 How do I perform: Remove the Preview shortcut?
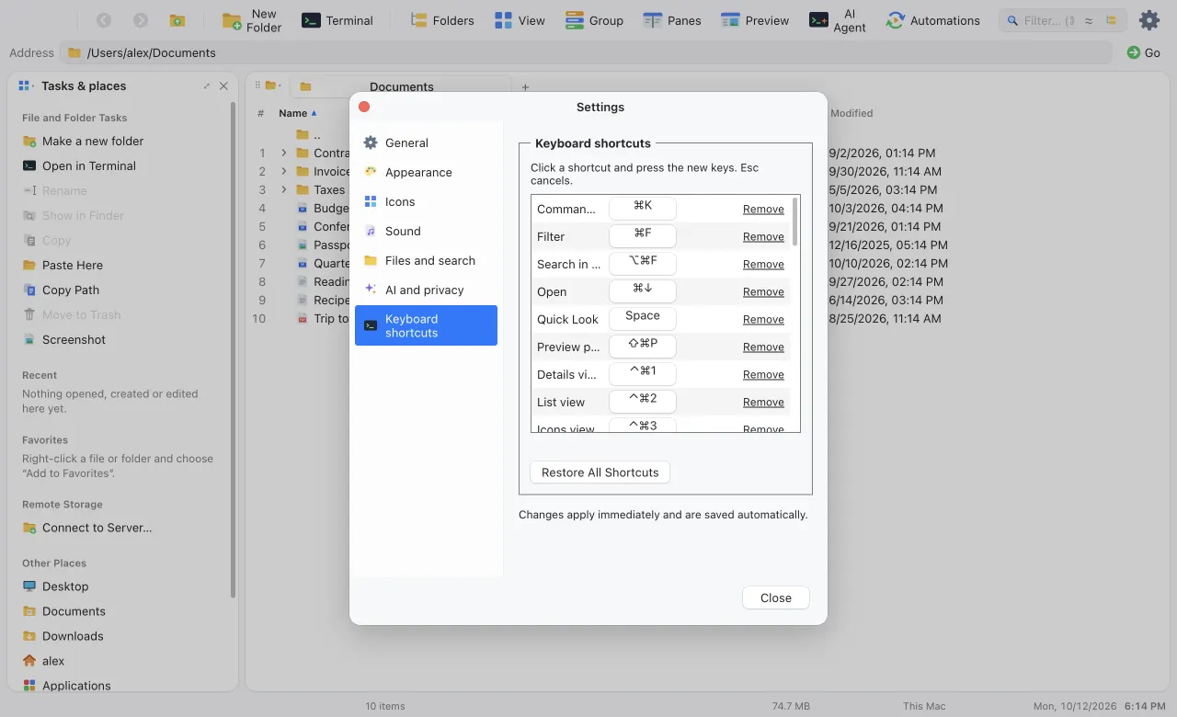point(763,347)
